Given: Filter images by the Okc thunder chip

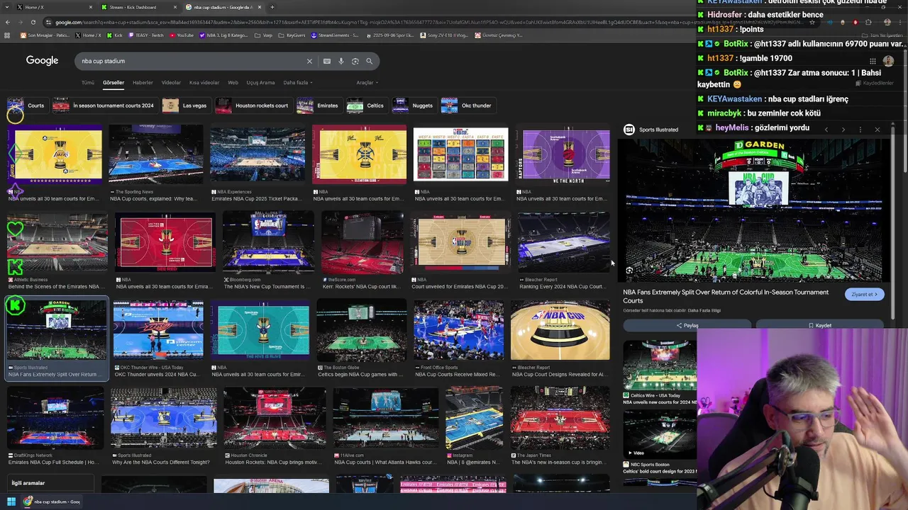Looking at the screenshot, I should (467, 106).
